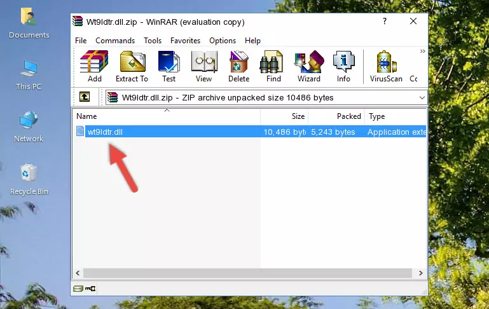Click the drive icon in the status bar
489x309 pixels.
[78, 289]
